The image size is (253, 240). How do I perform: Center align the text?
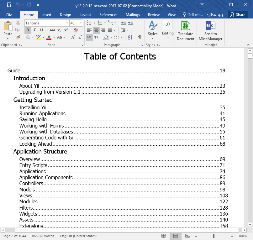point(96,30)
